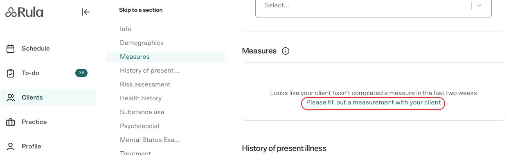Image resolution: width=520 pixels, height=155 pixels.
Task: Jump to the Info section
Action: [126, 29]
